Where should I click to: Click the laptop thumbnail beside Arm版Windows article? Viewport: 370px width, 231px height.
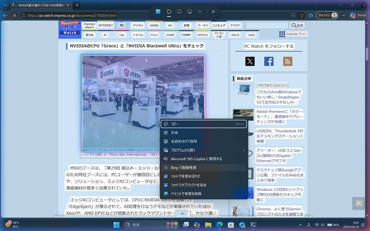243,89
